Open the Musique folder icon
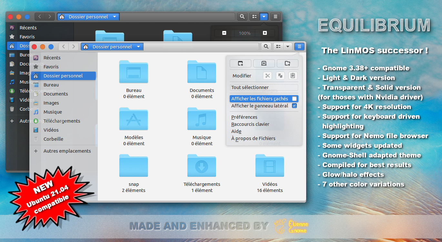The height and width of the screenshot is (242, 442). coord(202,119)
